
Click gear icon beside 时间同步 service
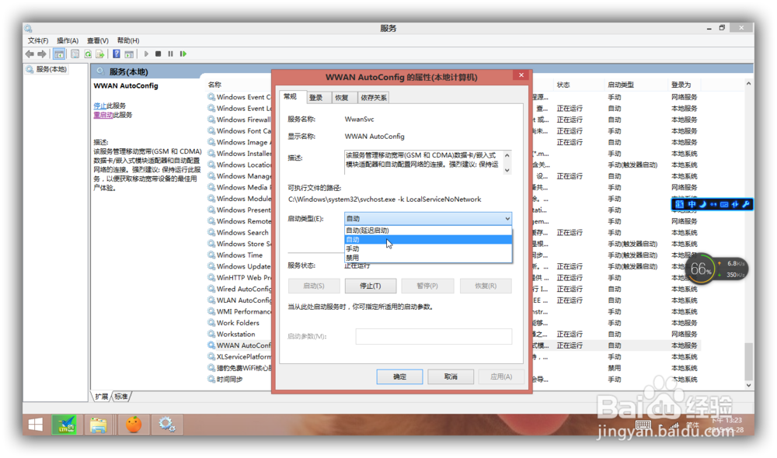pos(211,380)
